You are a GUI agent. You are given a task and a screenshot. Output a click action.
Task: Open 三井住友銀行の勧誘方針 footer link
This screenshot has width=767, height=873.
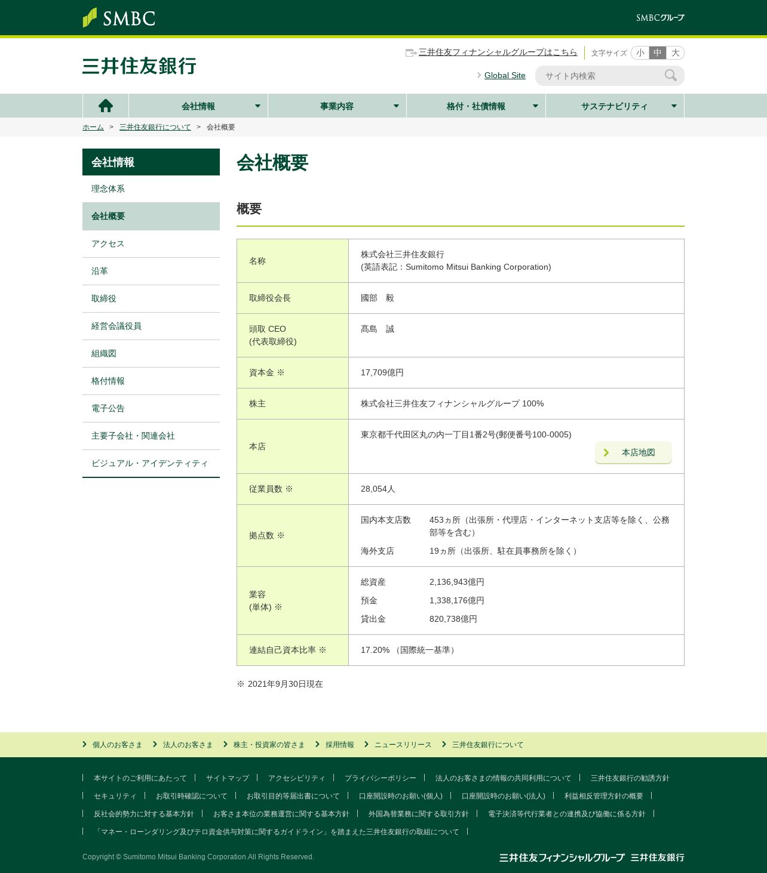coord(630,778)
